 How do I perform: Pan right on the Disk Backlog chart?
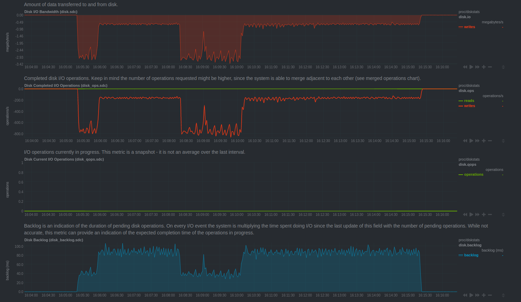(x=477, y=295)
